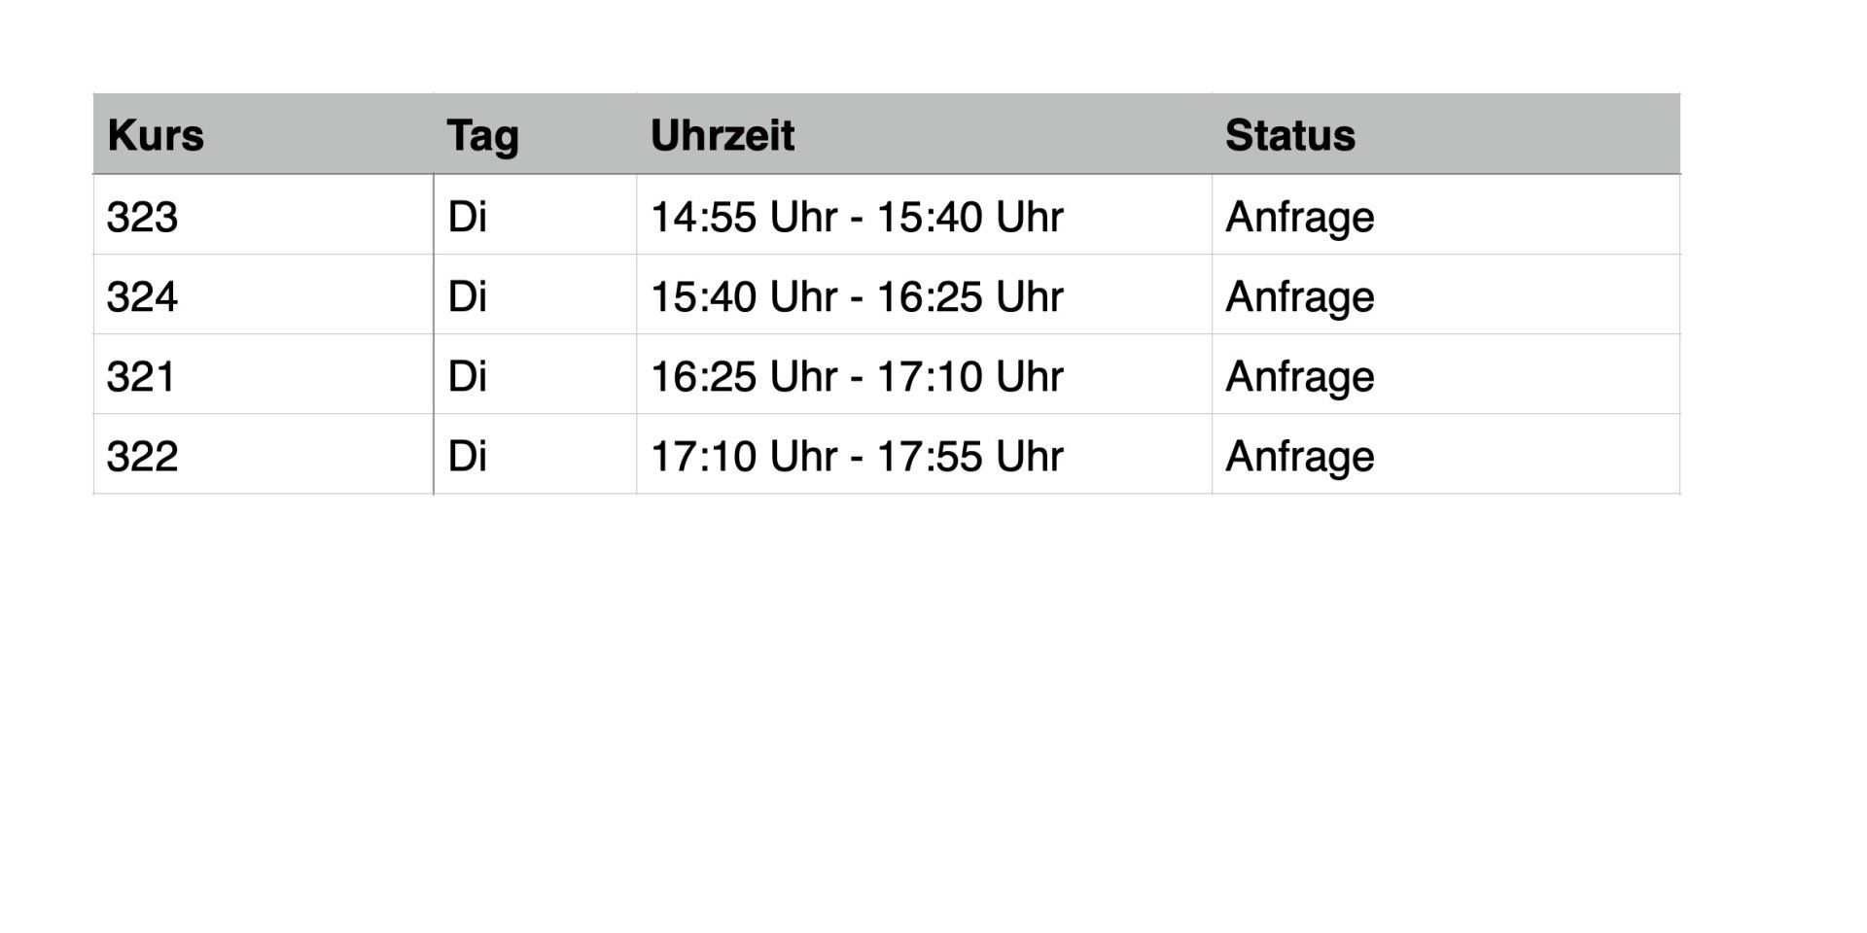Click the Kurs column header
The image size is (1867, 933).
(x=156, y=135)
